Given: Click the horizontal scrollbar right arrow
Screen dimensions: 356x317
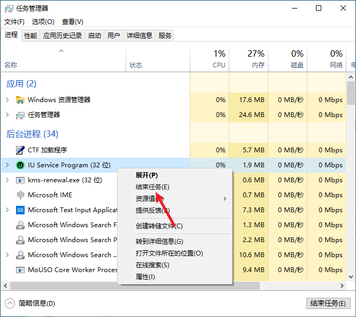Looking at the screenshot, I should pyautogui.click(x=342, y=285).
